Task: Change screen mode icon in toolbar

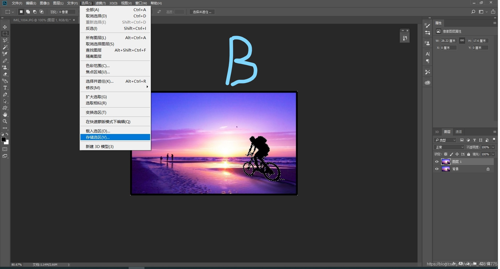Action: (5, 156)
